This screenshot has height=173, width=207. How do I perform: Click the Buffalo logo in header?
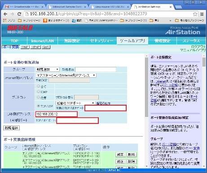click(x=20, y=28)
